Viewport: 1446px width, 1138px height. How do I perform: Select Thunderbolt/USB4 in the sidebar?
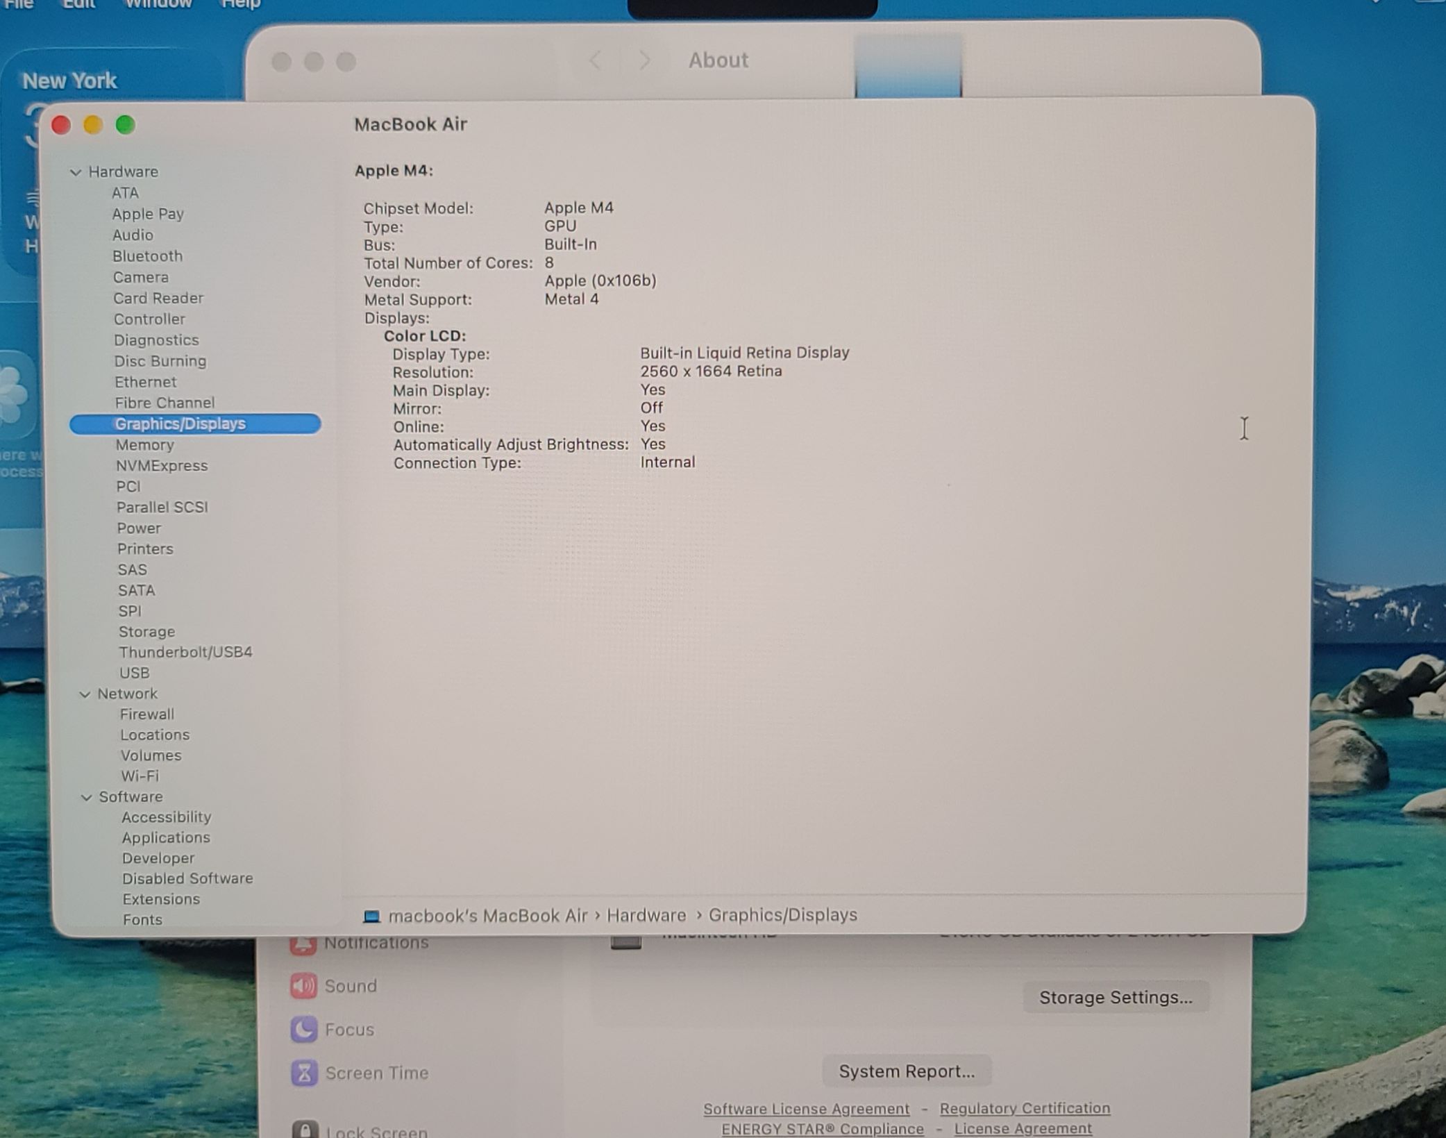point(185,651)
